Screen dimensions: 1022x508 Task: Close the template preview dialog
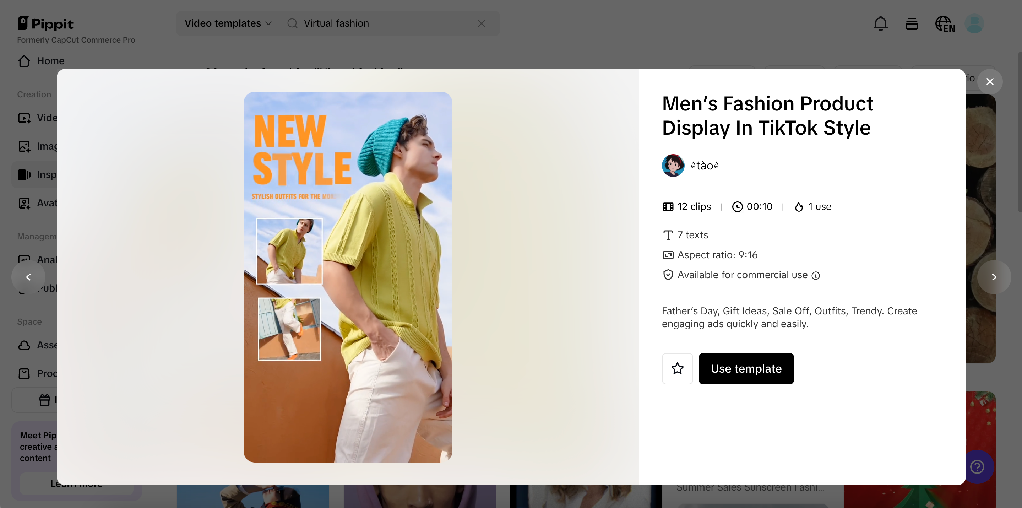point(990,82)
